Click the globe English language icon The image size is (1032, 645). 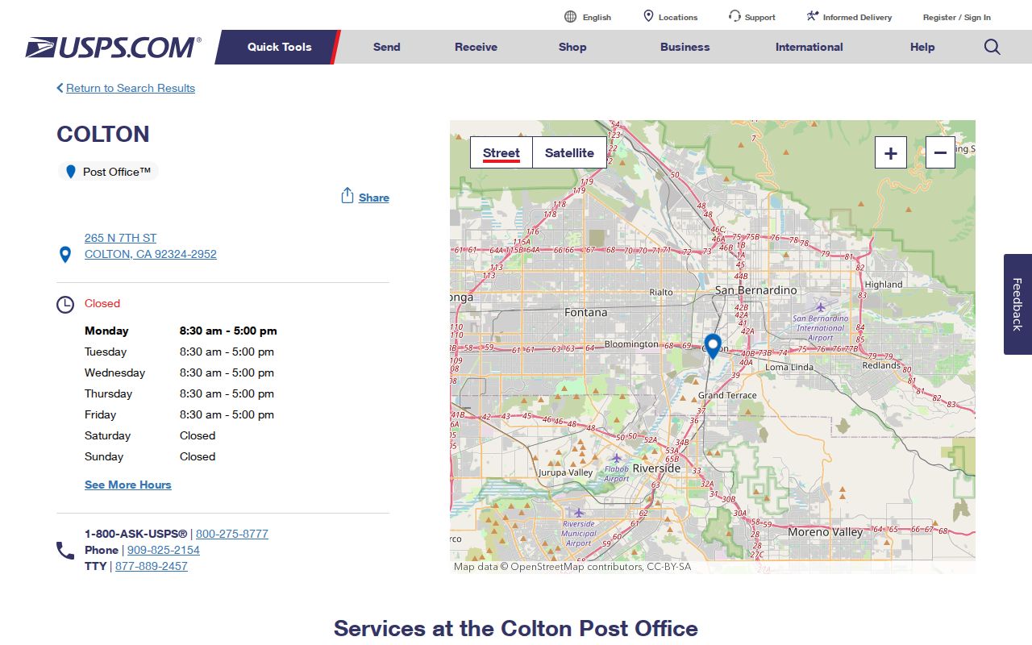click(x=571, y=17)
